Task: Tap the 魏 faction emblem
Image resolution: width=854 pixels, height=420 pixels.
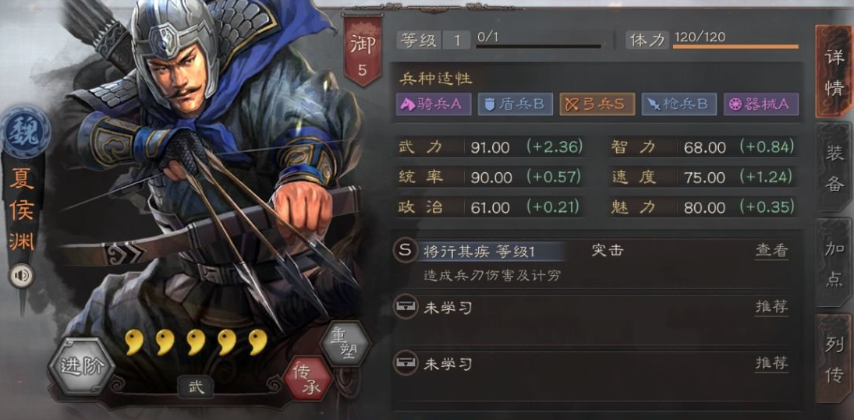Action: tap(25, 132)
